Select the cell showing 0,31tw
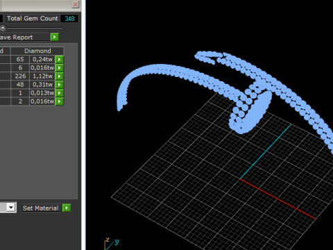The width and height of the screenshot is (333, 250). click(42, 85)
